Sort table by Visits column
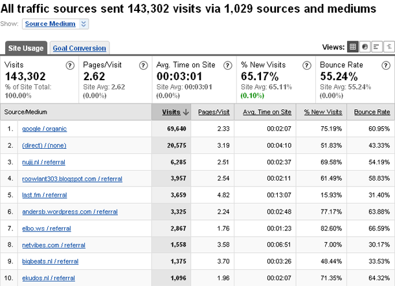This screenshot has height=286, width=395. pos(171,112)
